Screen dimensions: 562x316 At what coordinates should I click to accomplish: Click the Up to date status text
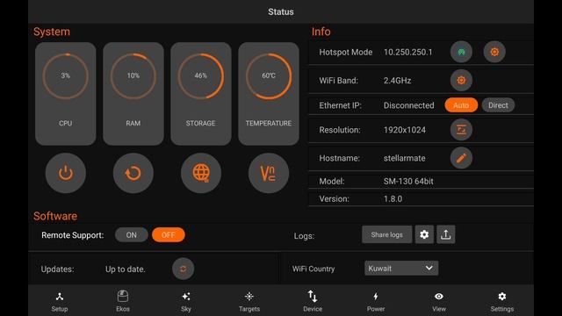(126, 269)
